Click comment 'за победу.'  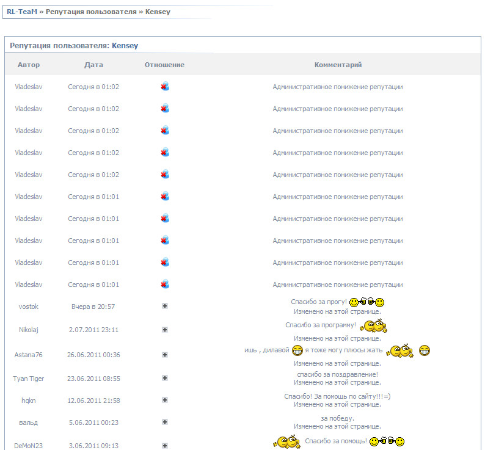coord(337,418)
